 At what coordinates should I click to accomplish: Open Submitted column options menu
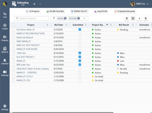coord(86,25)
